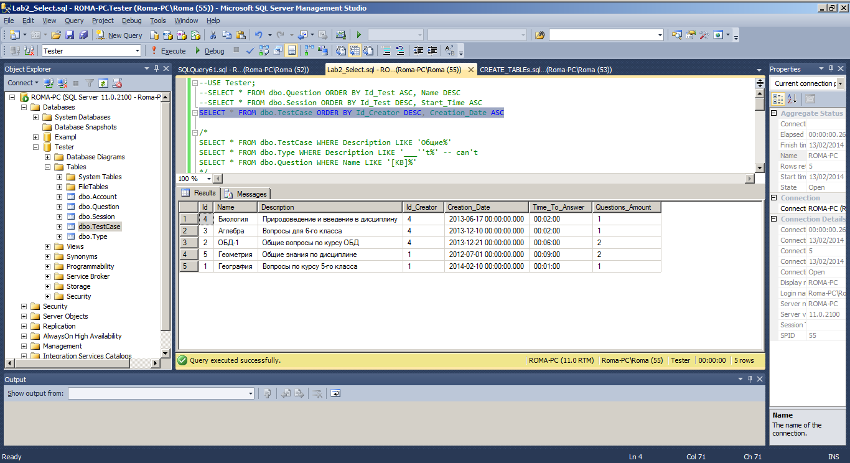850x463 pixels.
Task: Toggle word wrap in the Output panel
Action: 335,393
